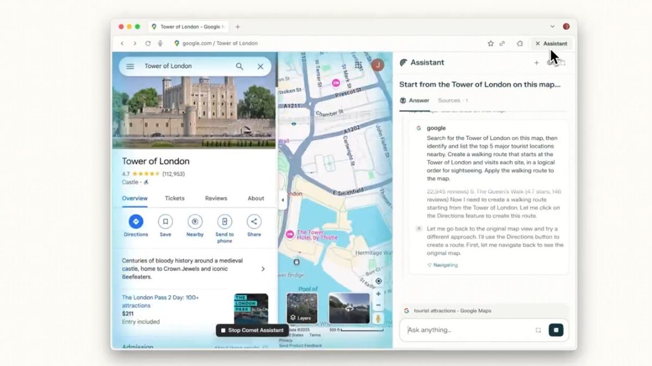The image size is (652, 366).
Task: Bookmark the page with the star icon
Action: [x=491, y=43]
